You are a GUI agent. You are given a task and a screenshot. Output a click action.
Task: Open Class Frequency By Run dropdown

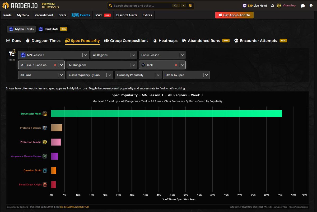point(90,75)
